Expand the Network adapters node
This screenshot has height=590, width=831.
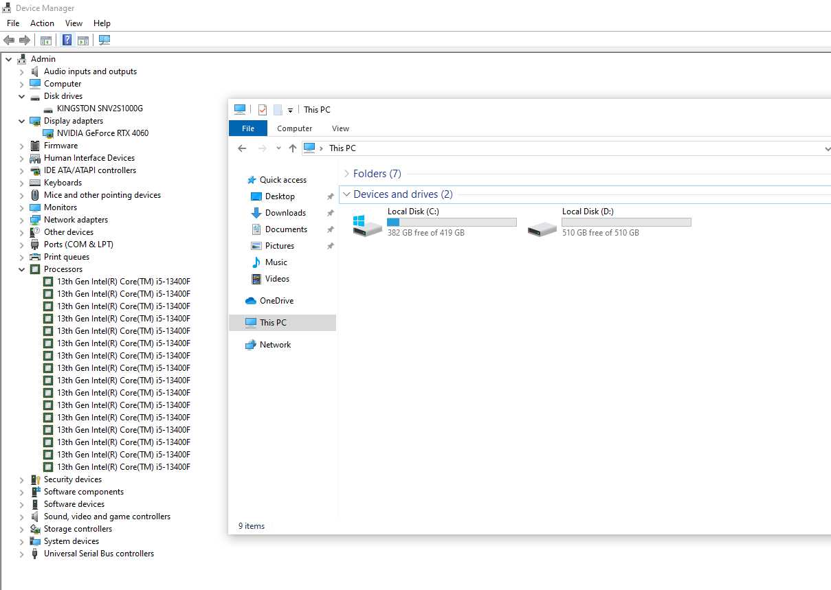pyautogui.click(x=22, y=220)
